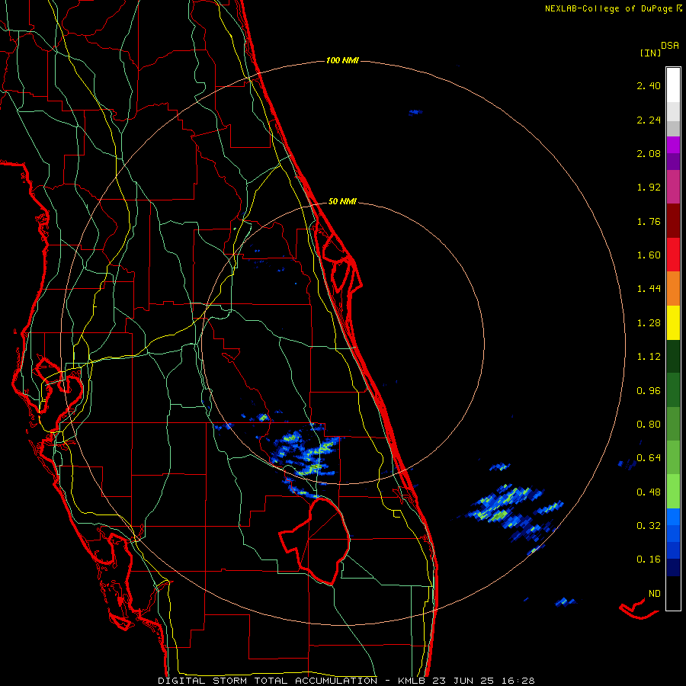This screenshot has width=686, height=686.
Task: Click the DSA product label
Action: pos(670,46)
